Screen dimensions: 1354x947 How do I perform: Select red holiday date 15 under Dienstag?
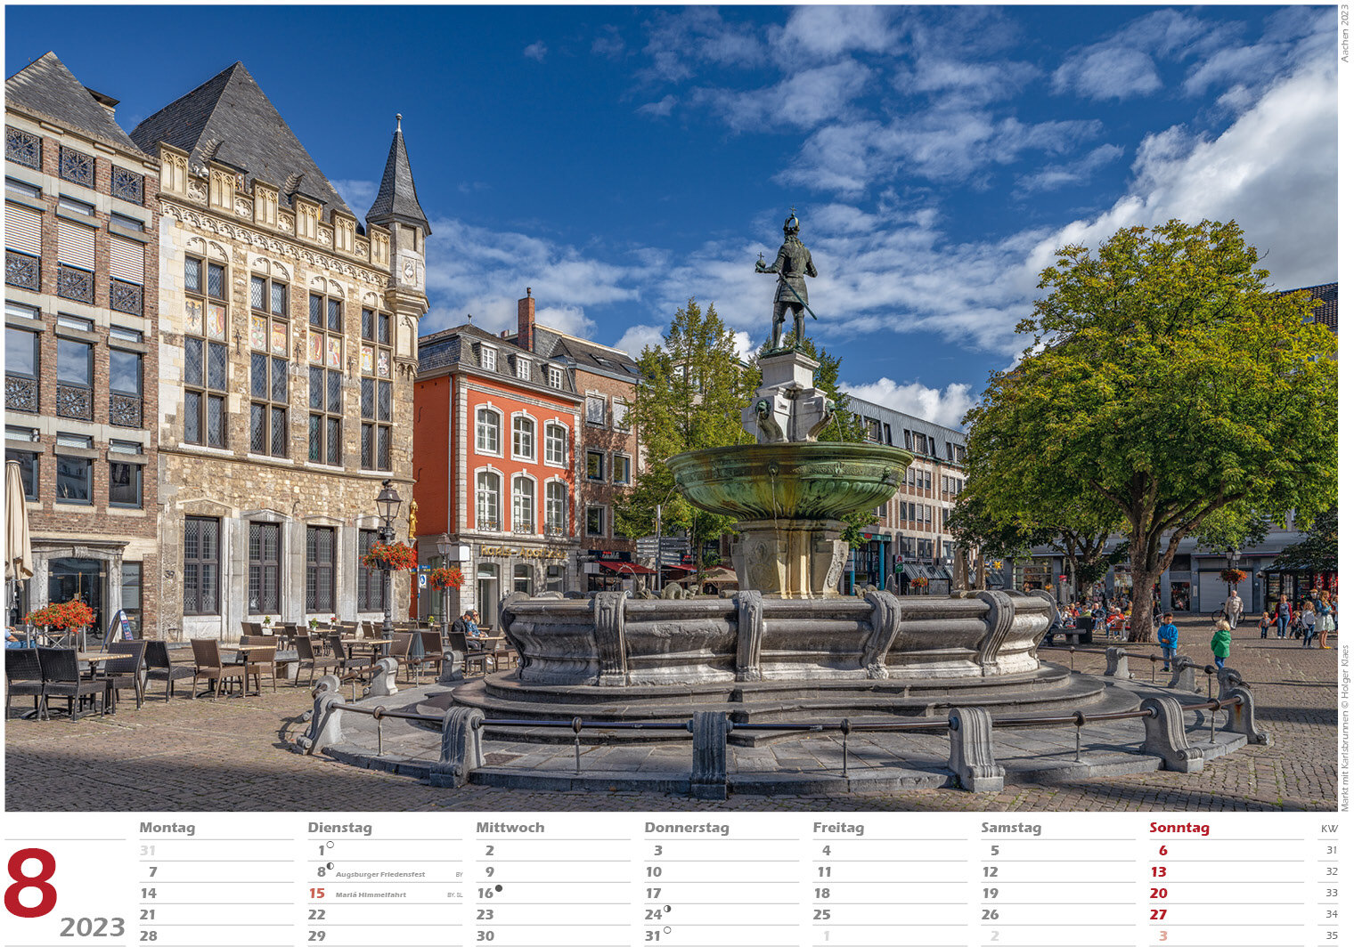coord(316,894)
